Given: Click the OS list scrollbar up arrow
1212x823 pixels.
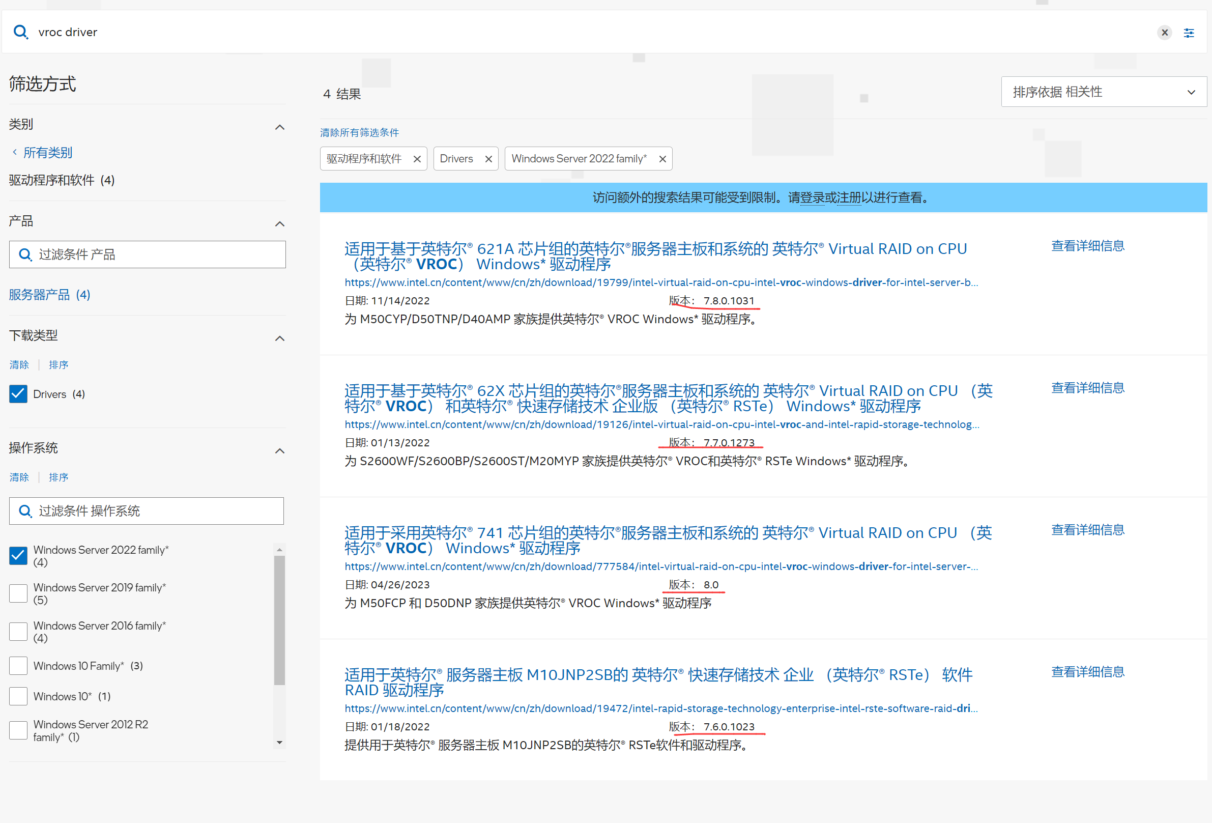Looking at the screenshot, I should 279,550.
